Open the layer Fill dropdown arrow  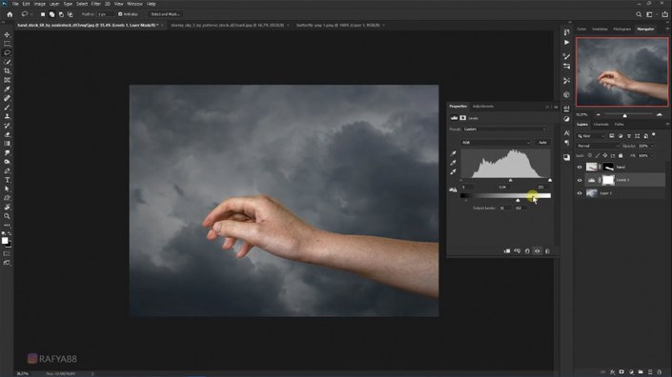click(652, 156)
